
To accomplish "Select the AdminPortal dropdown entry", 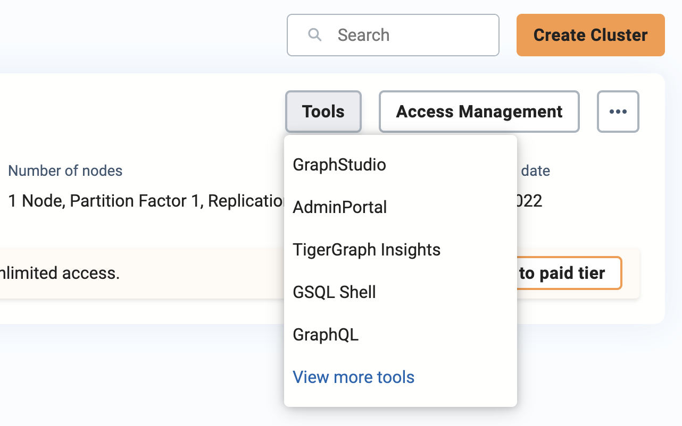I will point(339,207).
